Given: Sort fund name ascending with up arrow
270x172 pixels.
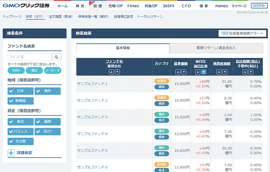Looking at the screenshot, I should 111,72.
